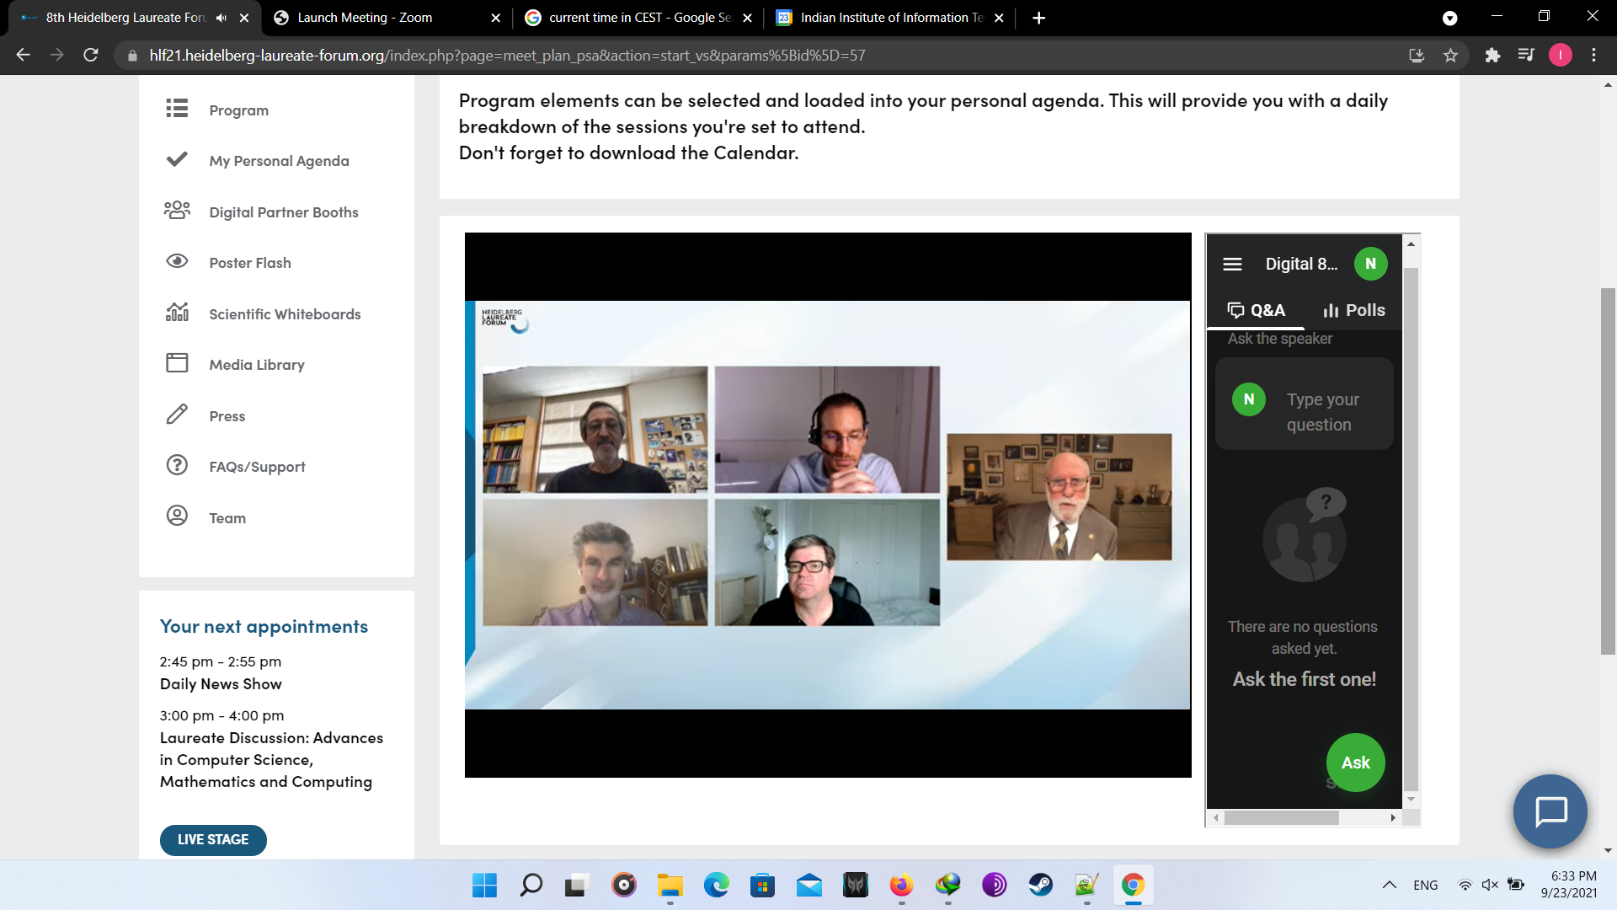The width and height of the screenshot is (1617, 910).
Task: Click the LIVE STAGE button
Action: [213, 839]
